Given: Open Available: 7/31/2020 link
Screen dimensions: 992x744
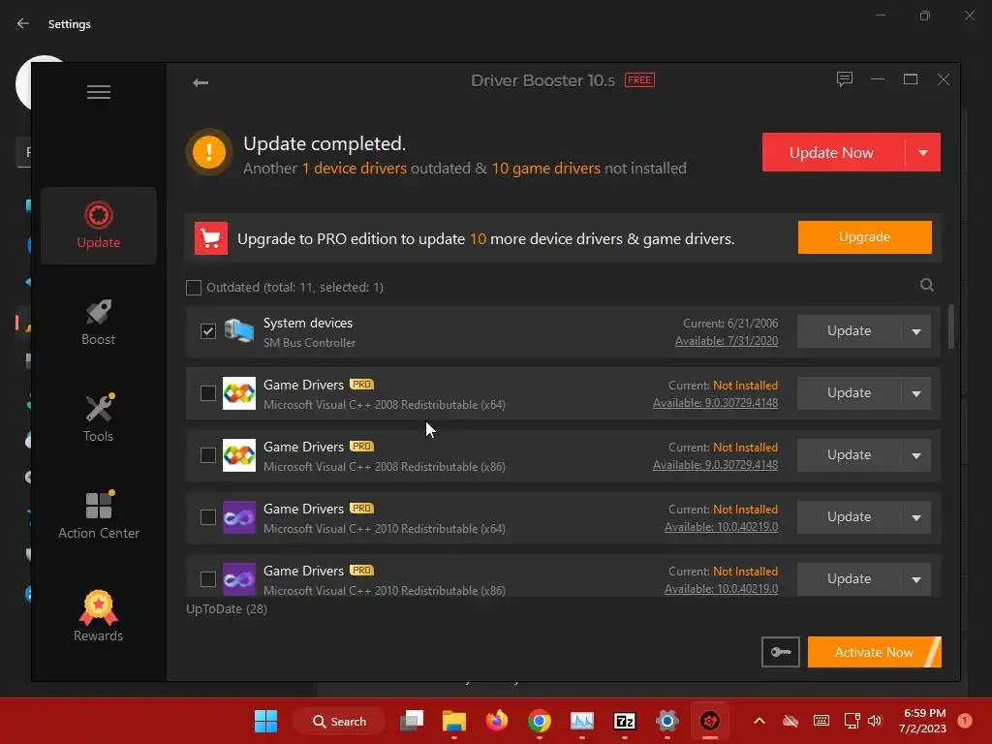Looking at the screenshot, I should point(727,341).
